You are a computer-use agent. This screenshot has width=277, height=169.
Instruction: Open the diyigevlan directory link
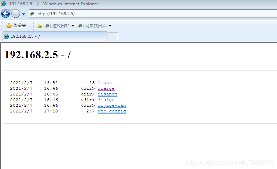point(112,105)
